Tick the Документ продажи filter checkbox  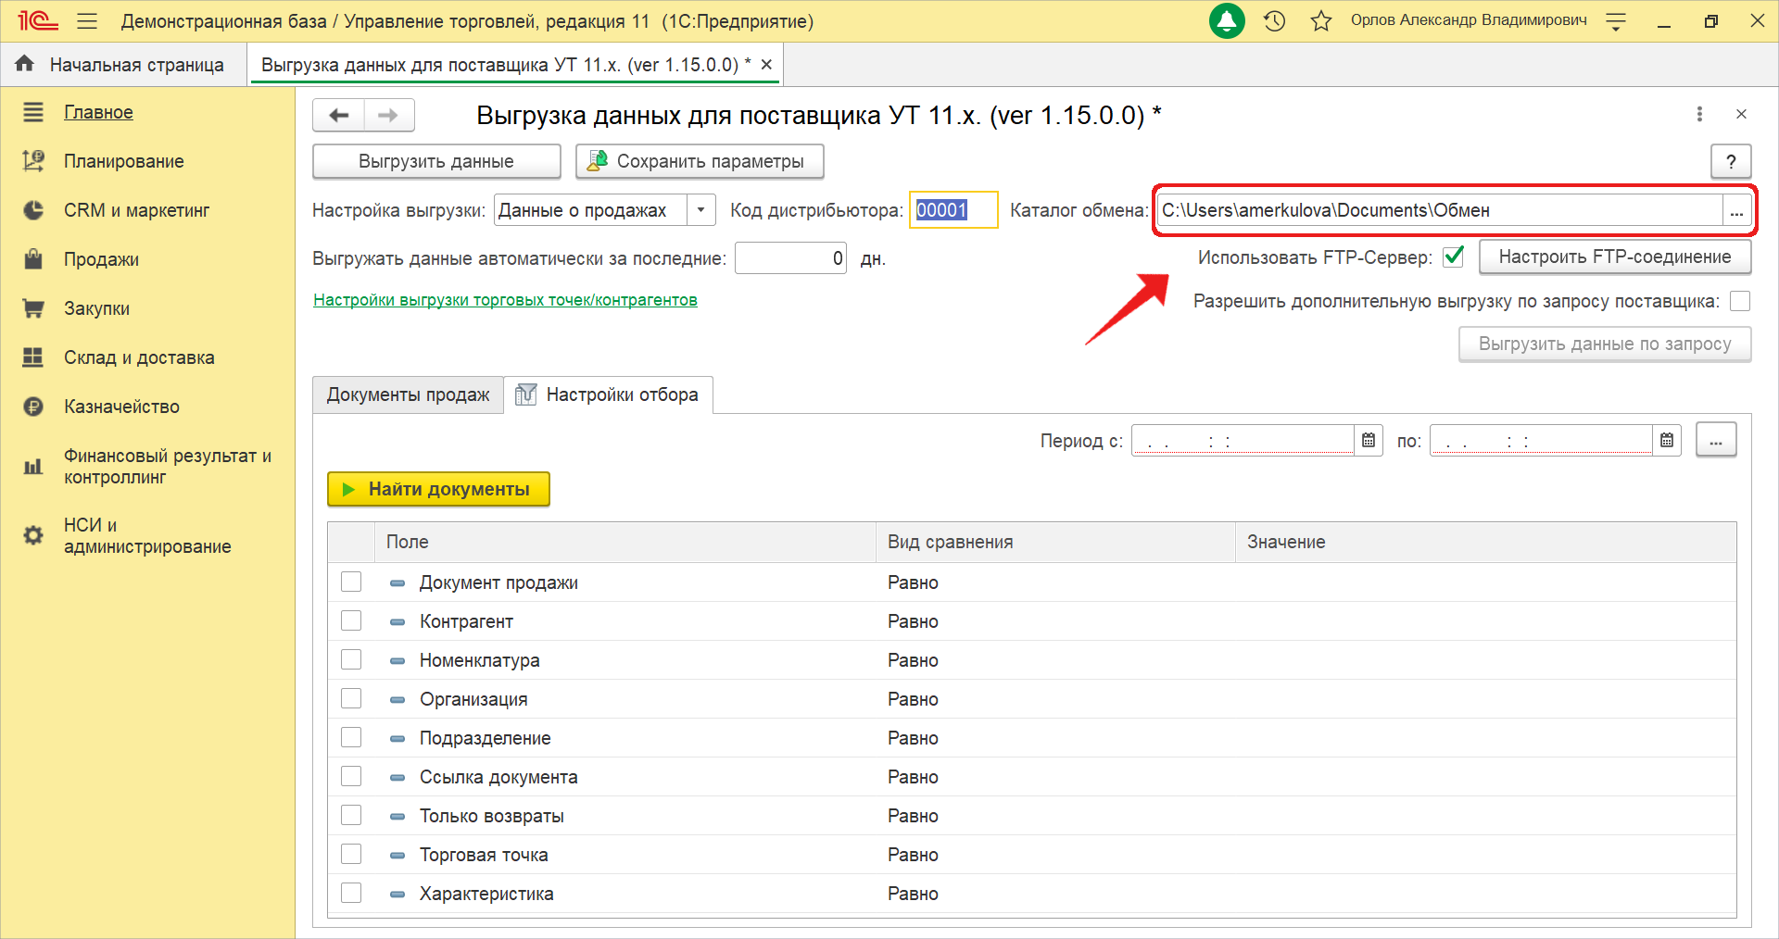coord(351,582)
